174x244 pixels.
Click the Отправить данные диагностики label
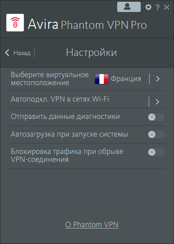pos(65,117)
